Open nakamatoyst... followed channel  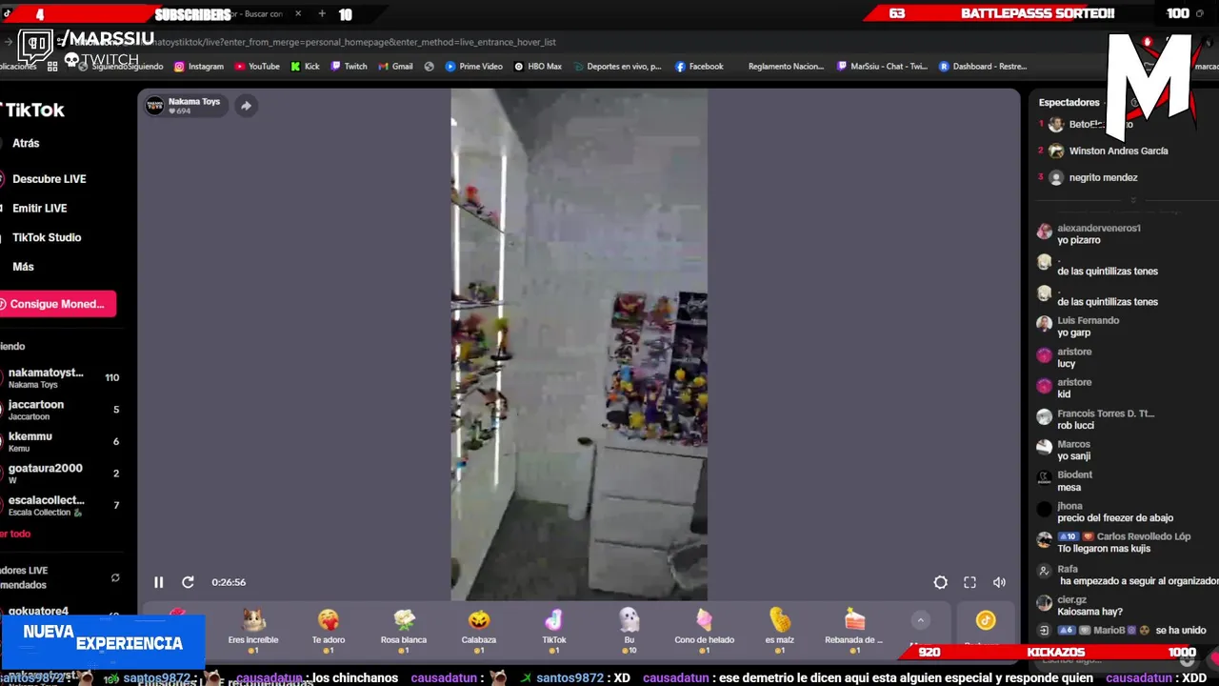coord(61,377)
